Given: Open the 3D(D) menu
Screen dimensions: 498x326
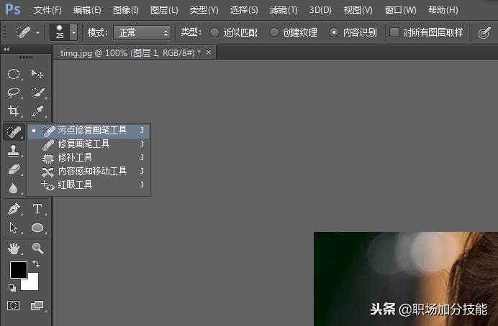Looking at the screenshot, I should tap(320, 10).
